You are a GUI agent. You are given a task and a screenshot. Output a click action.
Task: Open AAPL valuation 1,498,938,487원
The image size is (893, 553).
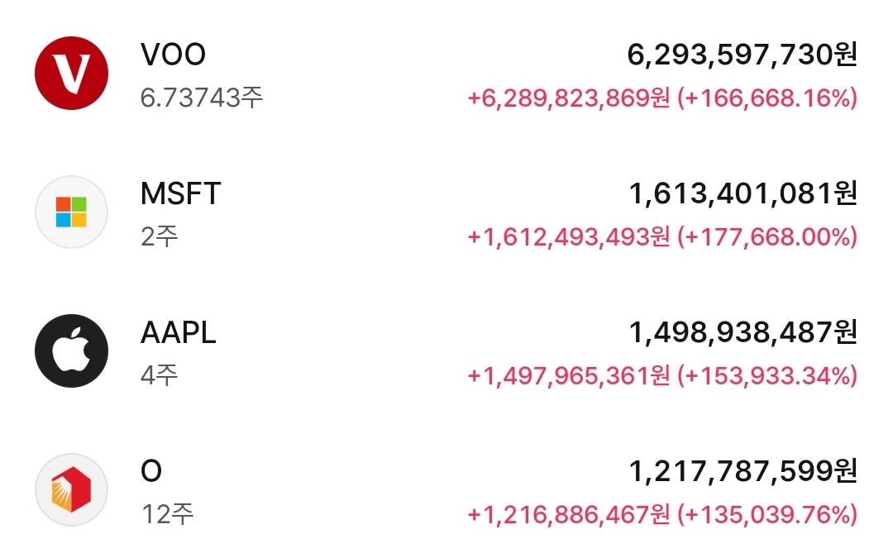743,332
